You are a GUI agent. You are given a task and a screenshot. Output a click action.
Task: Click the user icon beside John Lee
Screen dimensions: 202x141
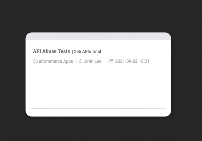(x=80, y=61)
